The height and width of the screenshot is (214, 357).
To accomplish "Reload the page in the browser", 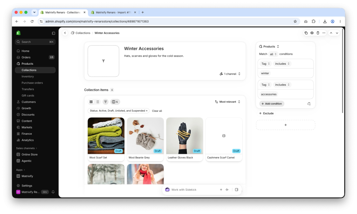I will pos(32,21).
